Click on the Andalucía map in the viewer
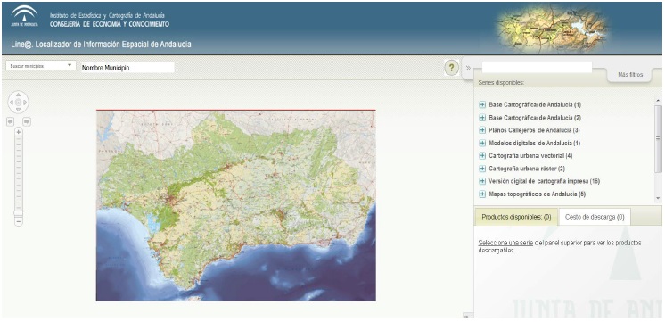 point(236,205)
